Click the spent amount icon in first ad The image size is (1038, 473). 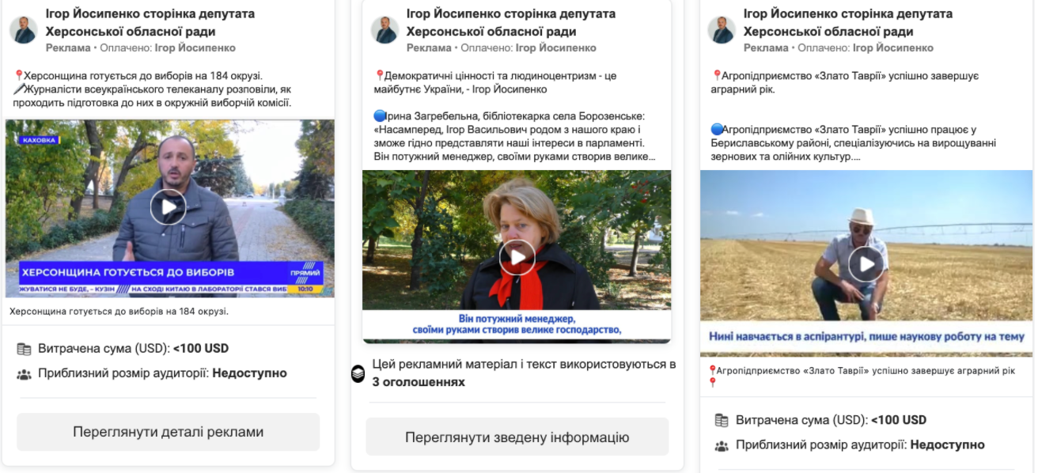coord(24,349)
